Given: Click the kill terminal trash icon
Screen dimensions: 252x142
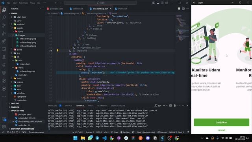Looking at the screenshot, I should coord(175,106).
